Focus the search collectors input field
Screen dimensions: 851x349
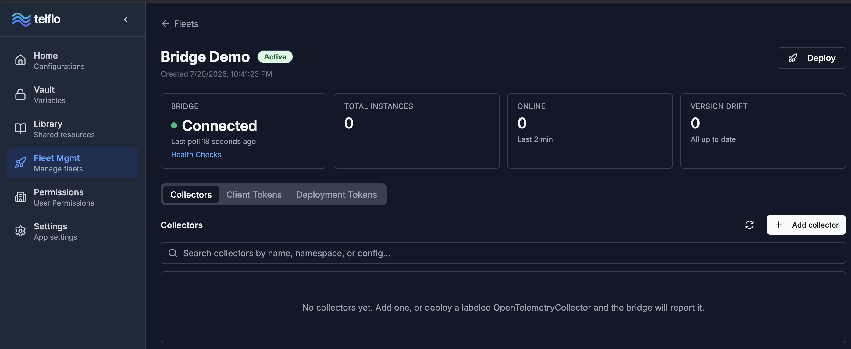click(x=503, y=253)
